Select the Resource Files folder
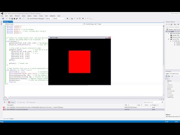This screenshot has height=135, width=180. (x=175, y=37)
